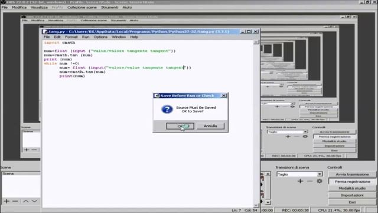Image resolution: width=378 pixels, height=213 pixels.
Task: Open OBS Collezione scene menu
Action: (x=82, y=8)
